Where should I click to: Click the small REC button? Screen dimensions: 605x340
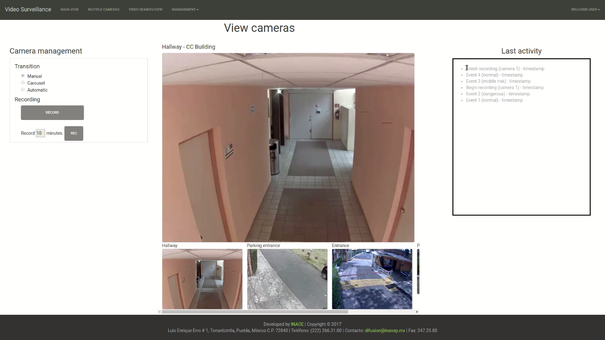tap(74, 133)
